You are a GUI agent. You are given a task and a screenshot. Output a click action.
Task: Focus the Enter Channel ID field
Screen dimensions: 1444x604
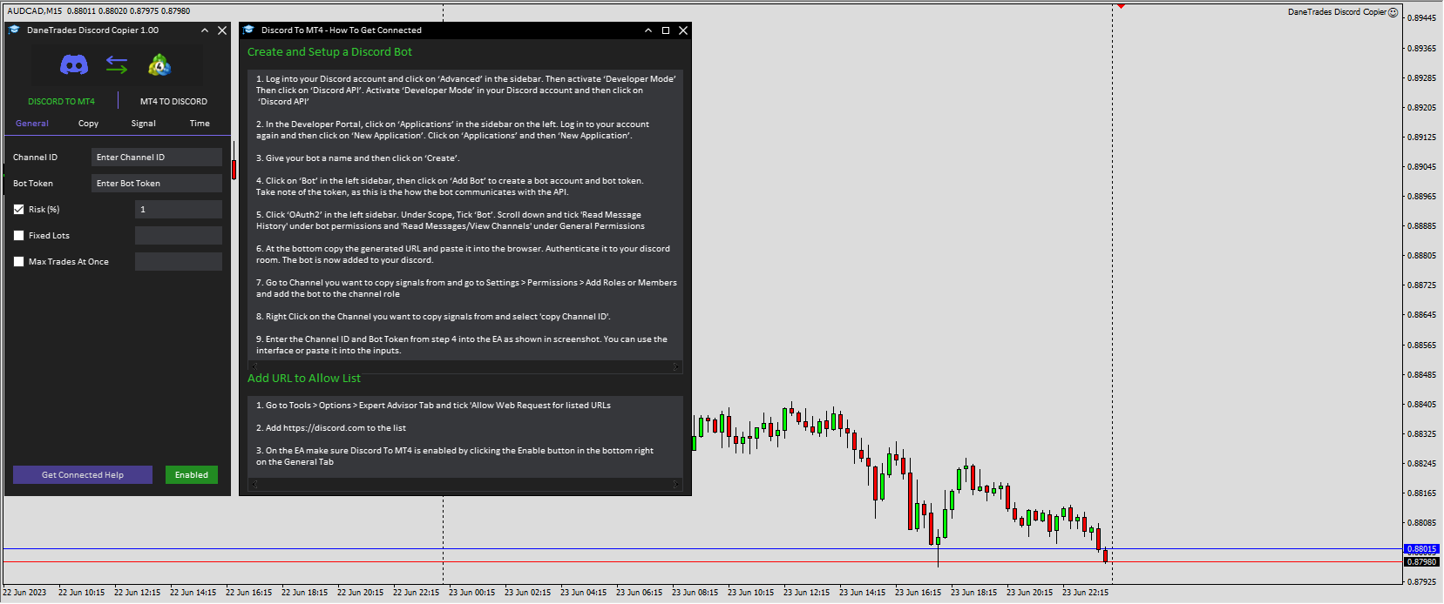157,157
